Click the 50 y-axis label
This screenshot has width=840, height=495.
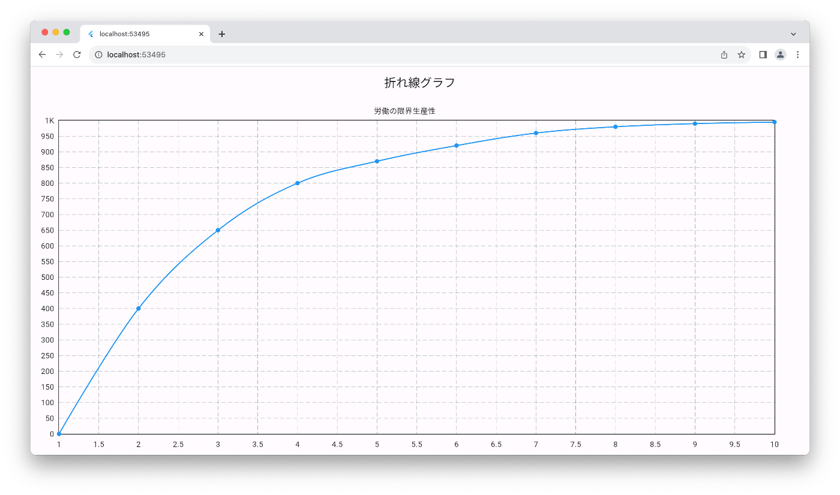tap(50, 418)
